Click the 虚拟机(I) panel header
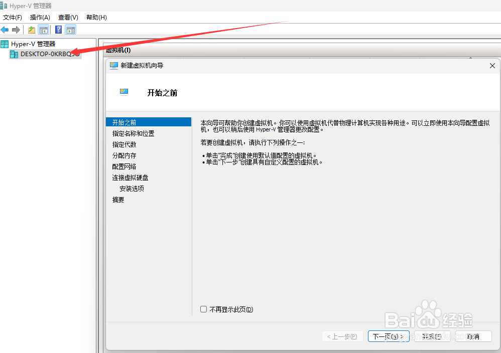The width and height of the screenshot is (501, 353). coord(118,50)
